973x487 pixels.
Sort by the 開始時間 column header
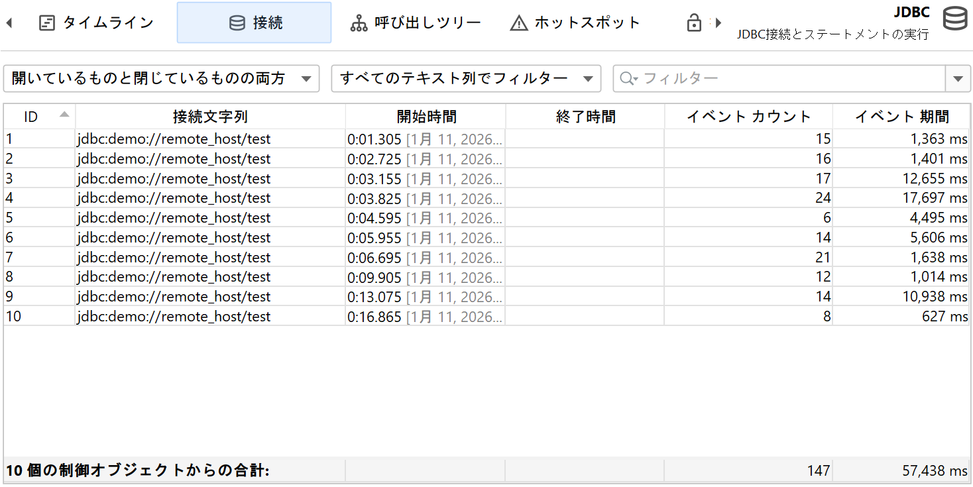tap(426, 117)
